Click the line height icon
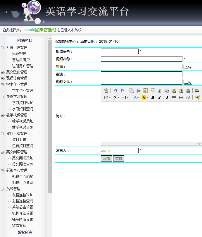The height and width of the screenshot is (237, 202). [x=181, y=97]
